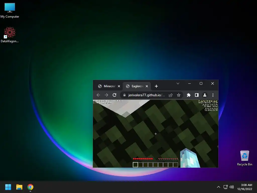
Task: Open the Extensions puzzle icon
Action: pos(189,95)
